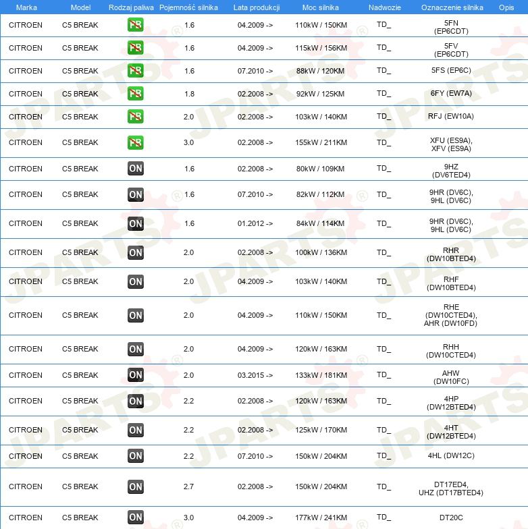Viewport: 528px width, 529px height.
Task: Select the 9HZ (DV6TED4) engine code cell
Action: tap(451, 171)
